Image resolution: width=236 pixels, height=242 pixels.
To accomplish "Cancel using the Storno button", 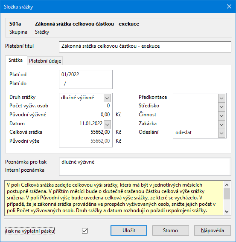I will pyautogui.click(x=170, y=230).
